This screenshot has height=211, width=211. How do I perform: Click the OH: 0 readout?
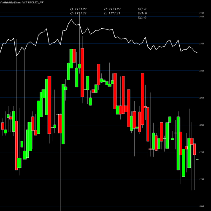click(142, 14)
